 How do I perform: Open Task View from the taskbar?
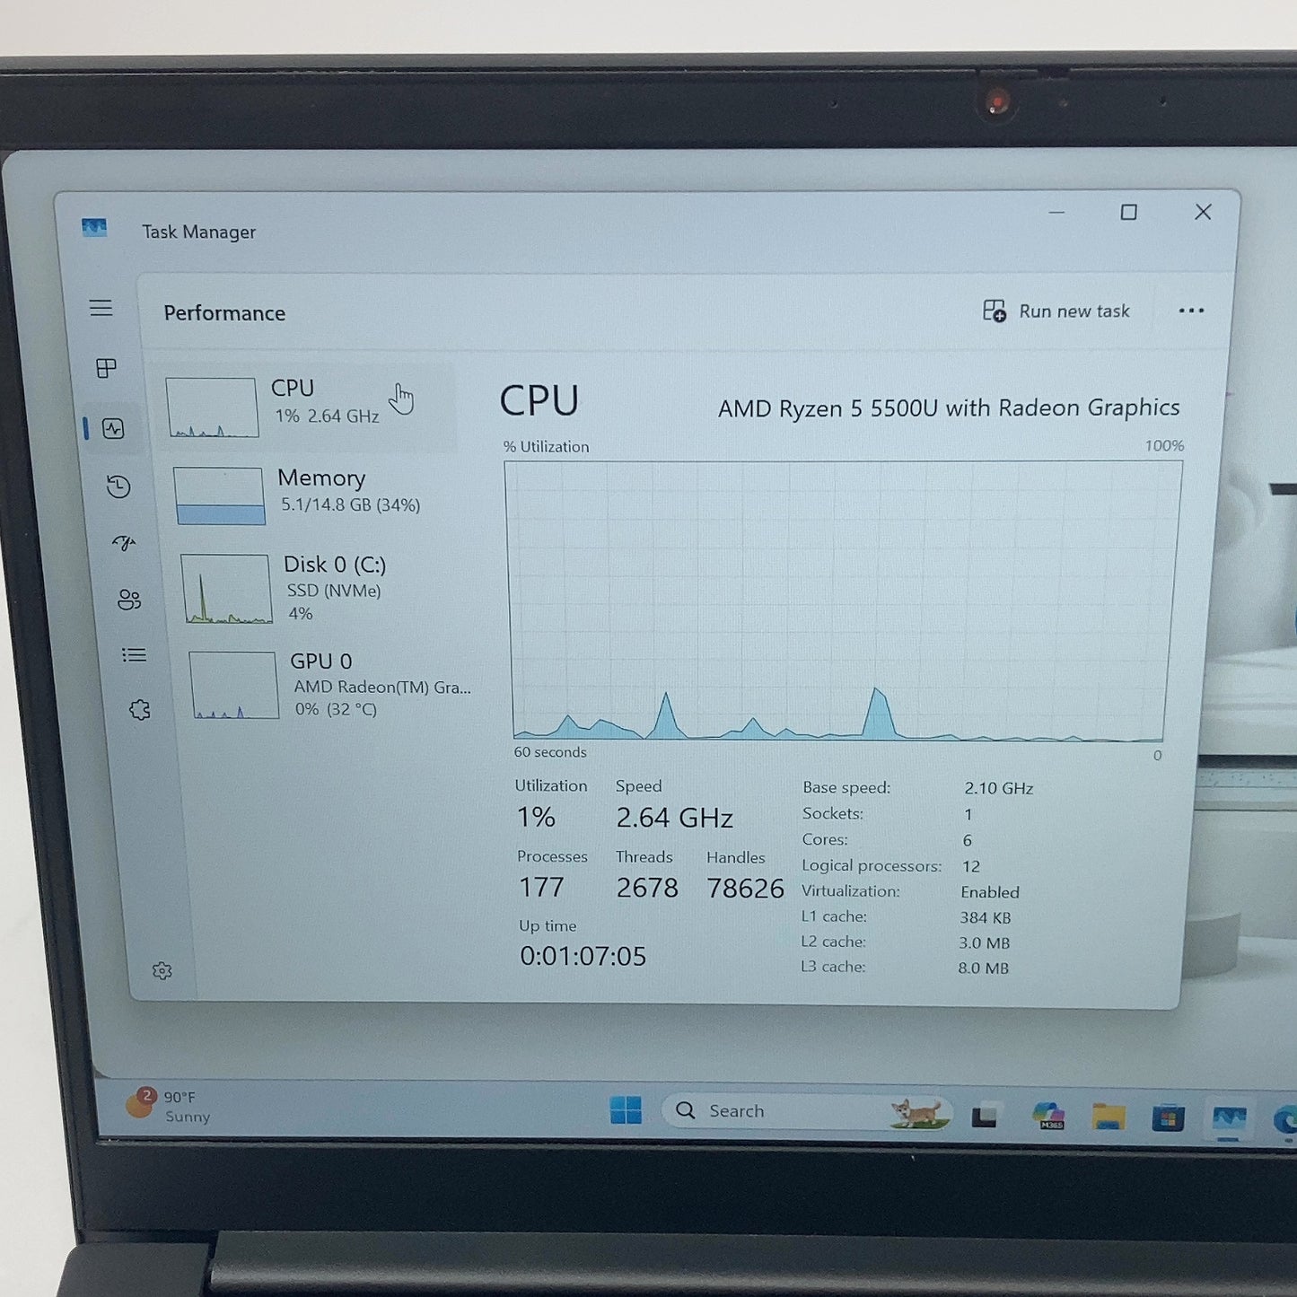point(985,1116)
